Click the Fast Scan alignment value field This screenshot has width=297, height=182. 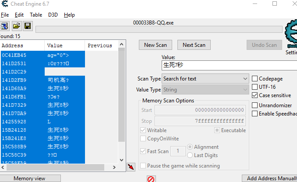[x=178, y=151]
